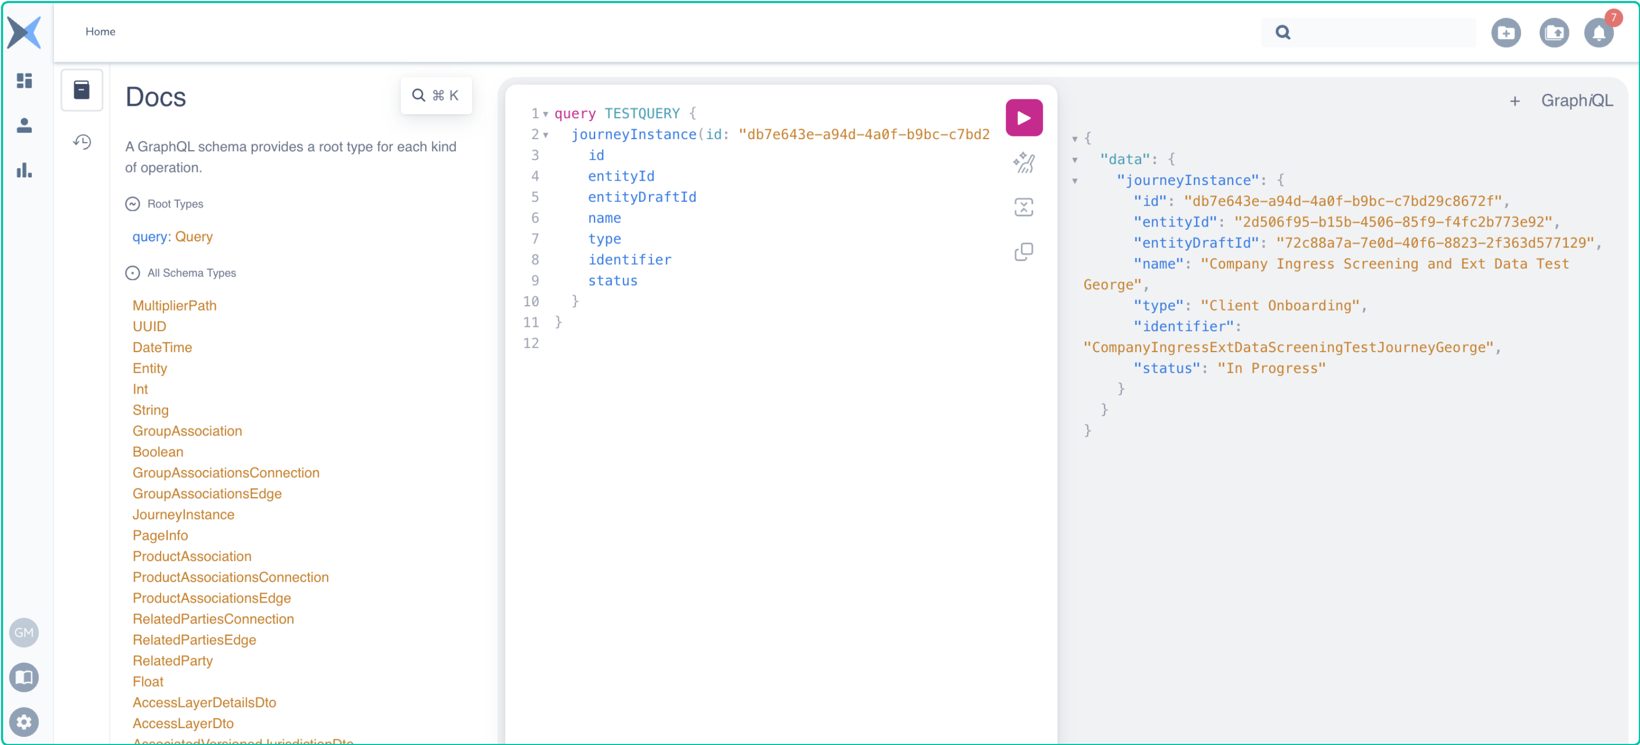Click the Merge fragments icon
The height and width of the screenshot is (745, 1640).
tap(1023, 207)
